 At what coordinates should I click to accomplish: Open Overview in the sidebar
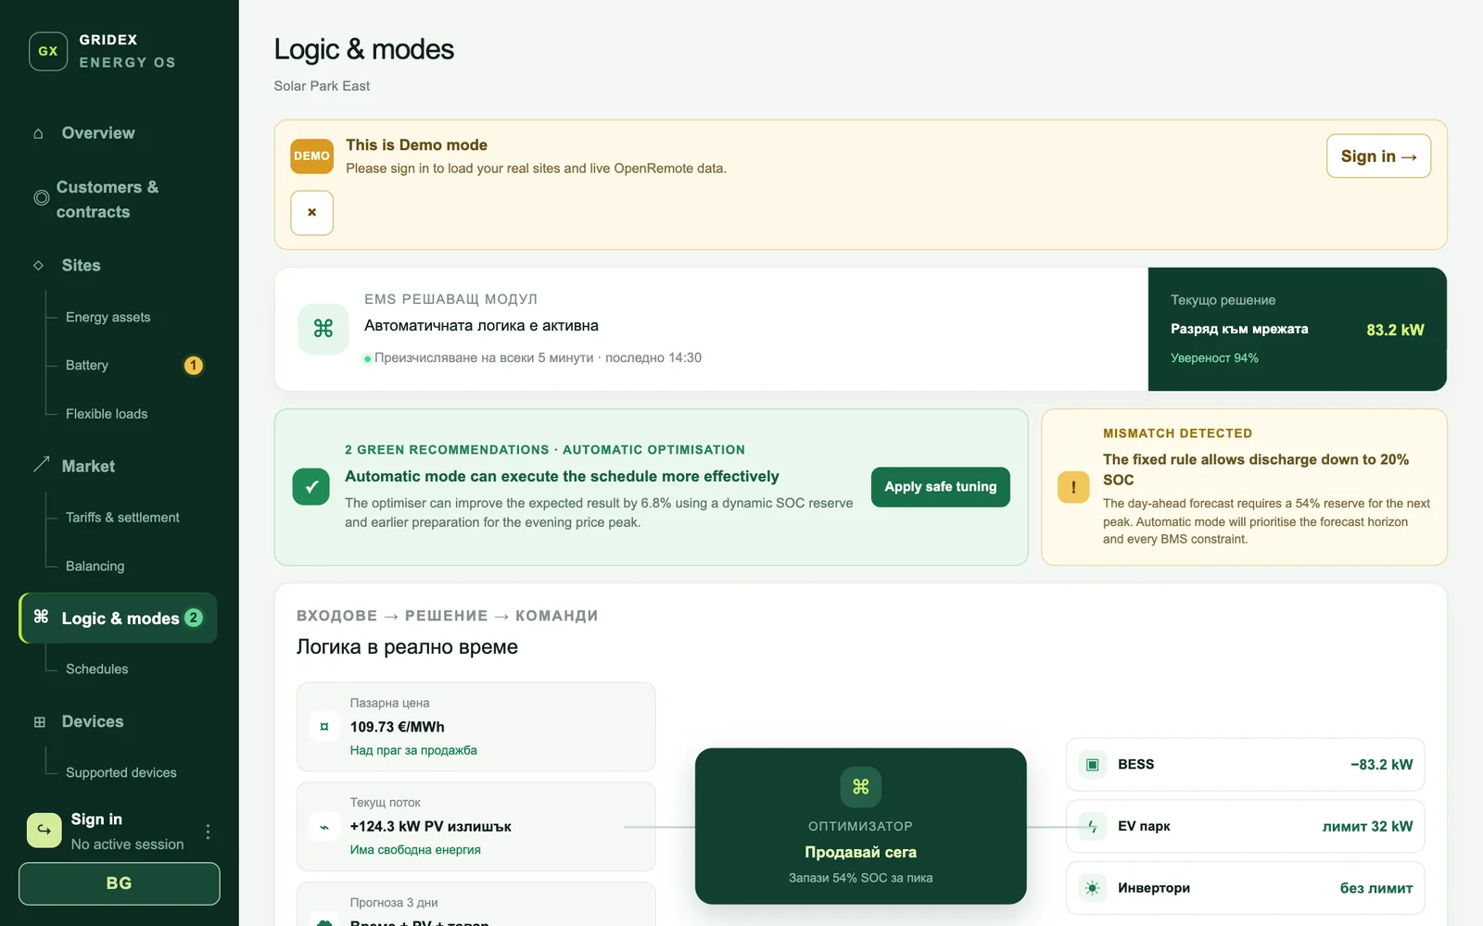(120, 133)
